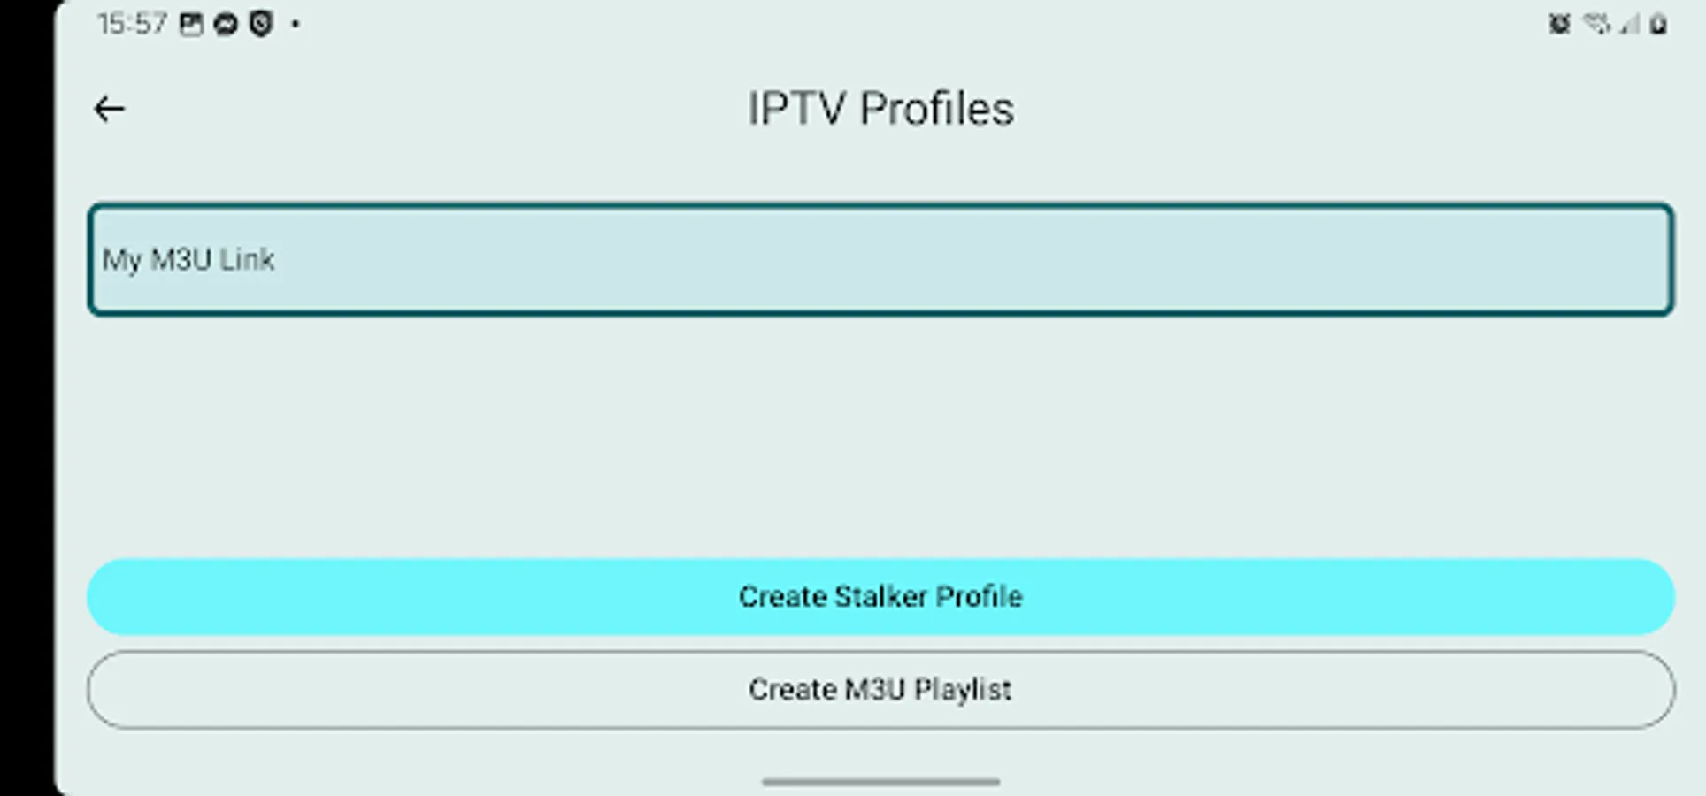Tap the shield notification icon in status bar
The height and width of the screenshot is (796, 1706).
click(261, 24)
